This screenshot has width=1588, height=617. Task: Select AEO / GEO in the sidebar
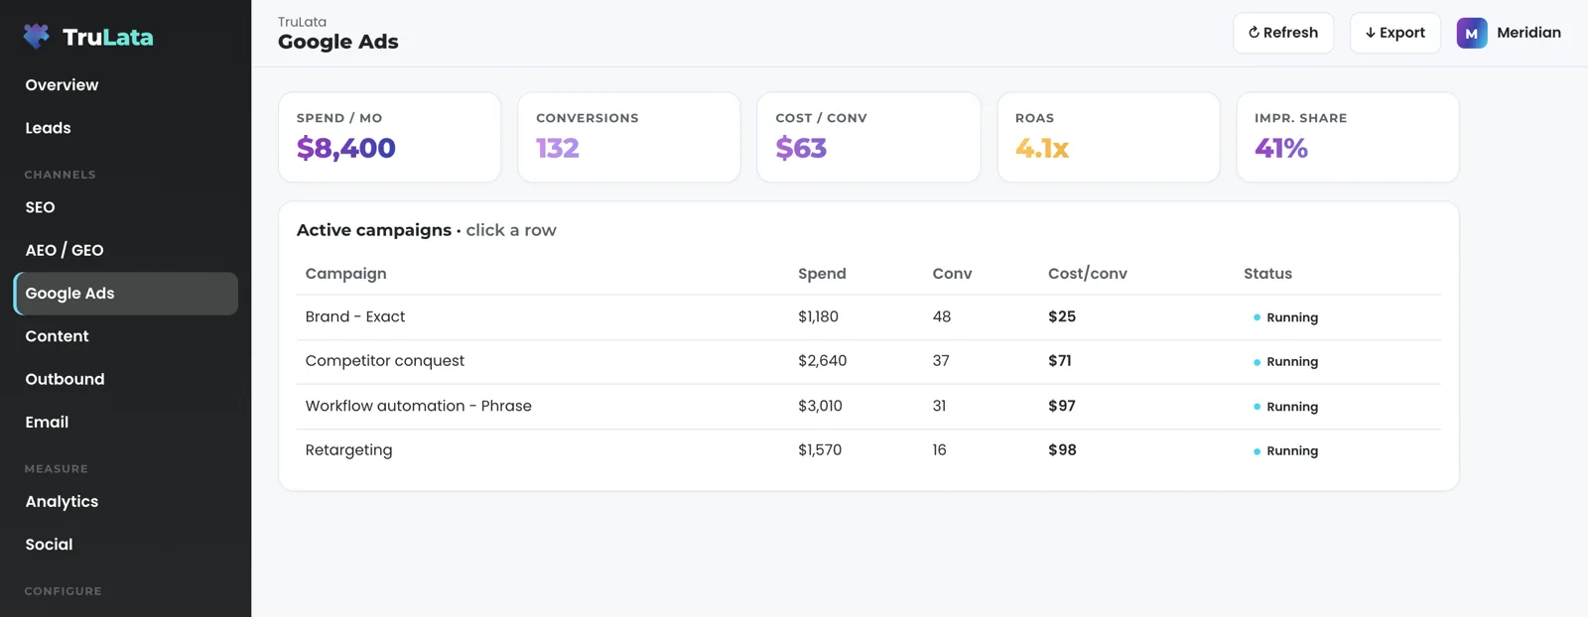coord(126,250)
